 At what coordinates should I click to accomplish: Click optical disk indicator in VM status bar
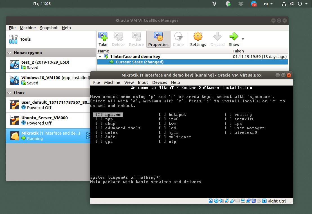216,201
